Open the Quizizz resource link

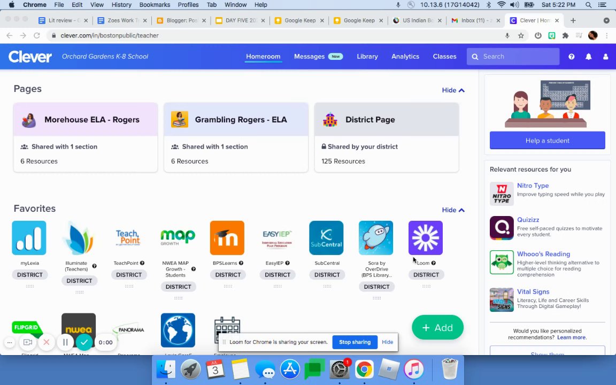pos(528,220)
